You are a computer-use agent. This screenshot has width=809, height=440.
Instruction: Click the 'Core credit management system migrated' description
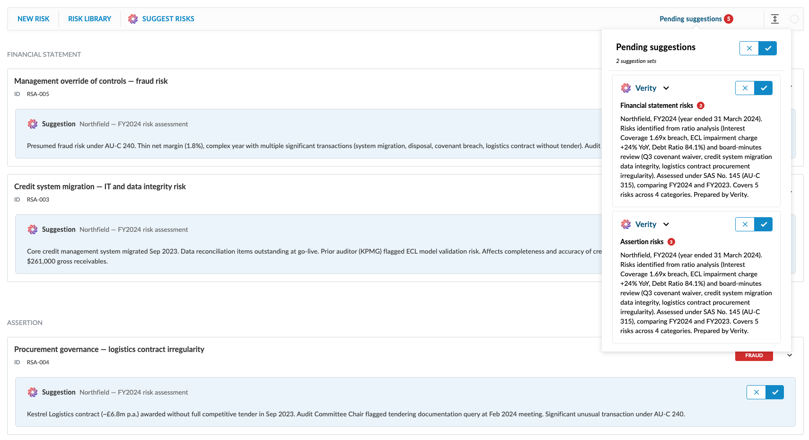[x=315, y=256]
